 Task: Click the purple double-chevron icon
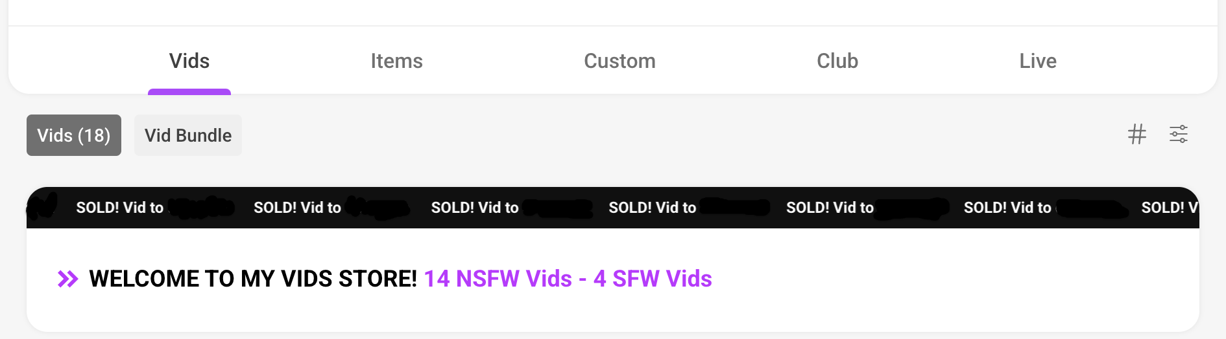coord(68,279)
